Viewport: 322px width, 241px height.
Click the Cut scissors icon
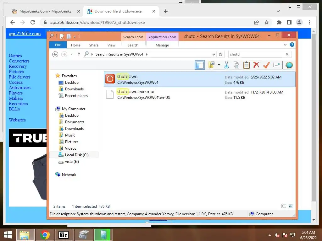226,65
